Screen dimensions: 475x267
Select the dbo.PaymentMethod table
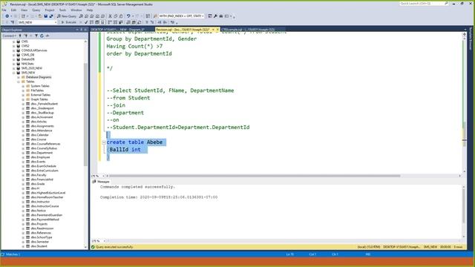point(45,220)
